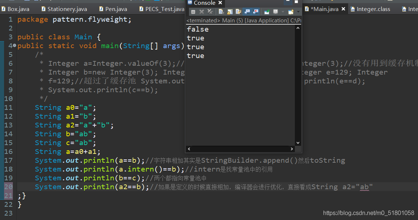The image size is (418, 220).
Task: Click the StringBuilder.append comment on line 17
Action: [245, 161]
